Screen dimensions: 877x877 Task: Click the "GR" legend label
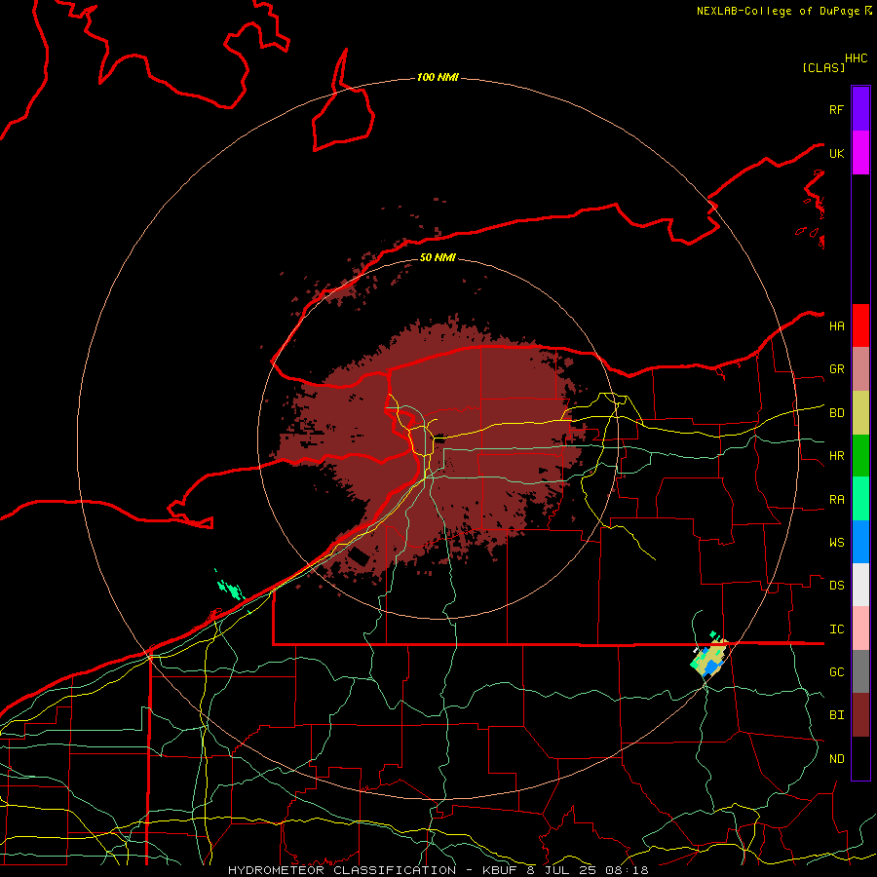836,369
